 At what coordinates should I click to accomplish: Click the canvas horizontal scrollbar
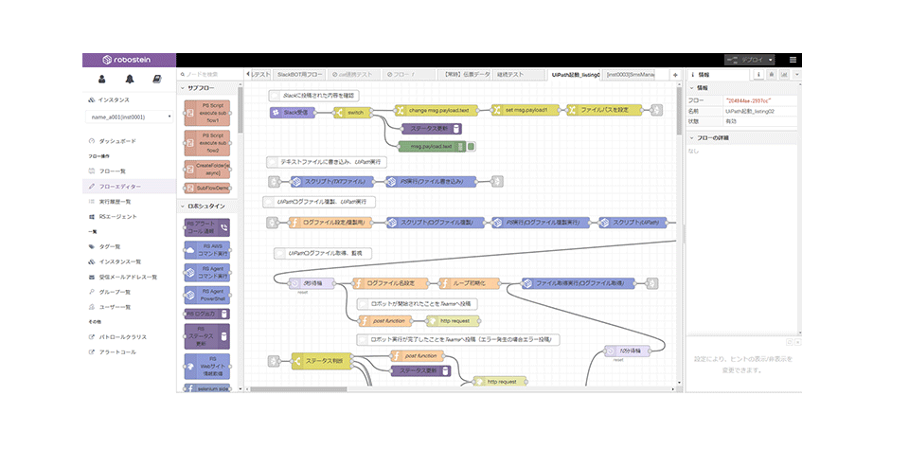click(x=298, y=389)
